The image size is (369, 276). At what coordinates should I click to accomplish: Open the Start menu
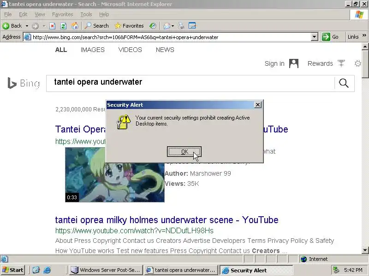13,270
